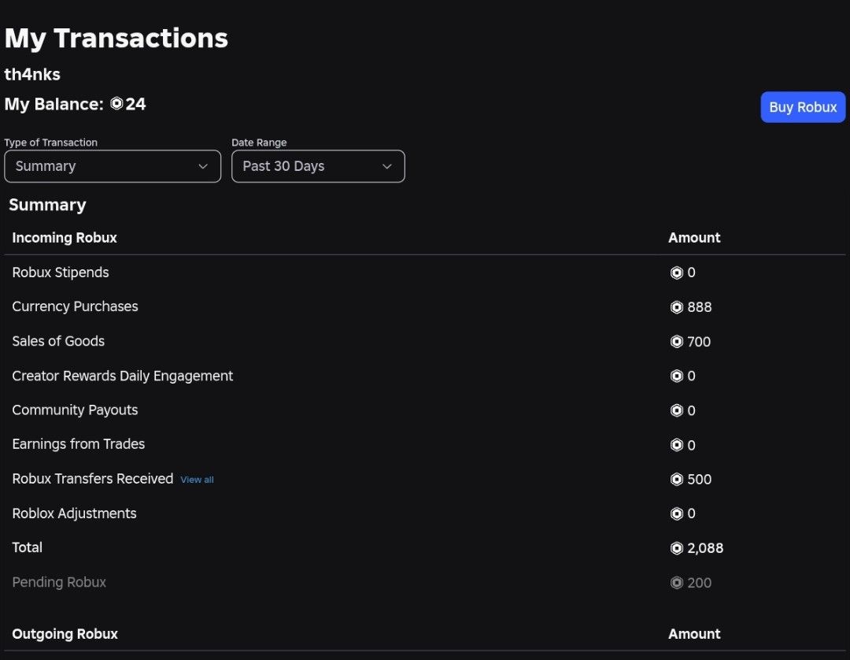Click the Robux icon in Robux Stipends row
850x660 pixels.
[x=677, y=273]
